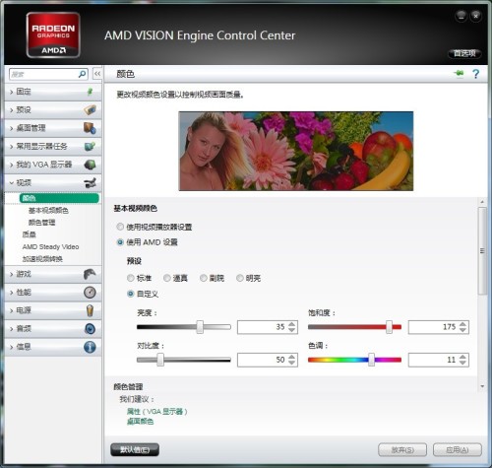Image resolution: width=492 pixels, height=468 pixels.
Task: Decrease 色调 value with down arrow
Action: (462, 363)
